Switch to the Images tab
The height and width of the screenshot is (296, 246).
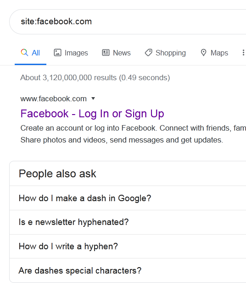pos(71,53)
